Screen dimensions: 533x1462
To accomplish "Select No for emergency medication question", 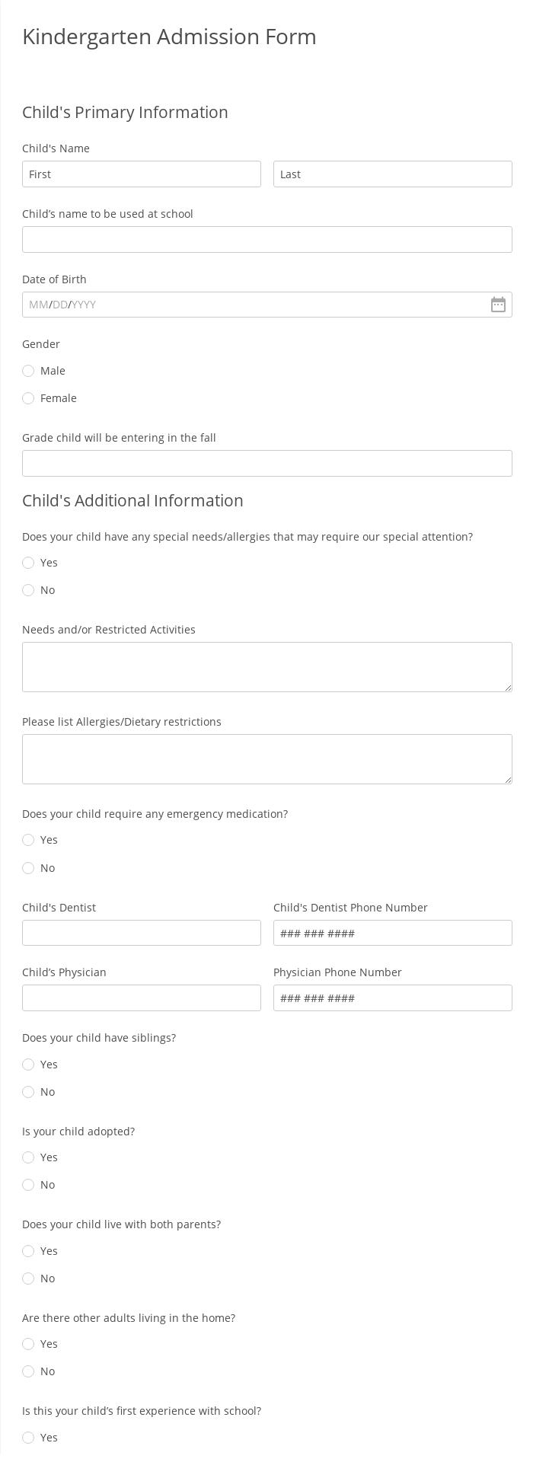I will pyautogui.click(x=28, y=868).
